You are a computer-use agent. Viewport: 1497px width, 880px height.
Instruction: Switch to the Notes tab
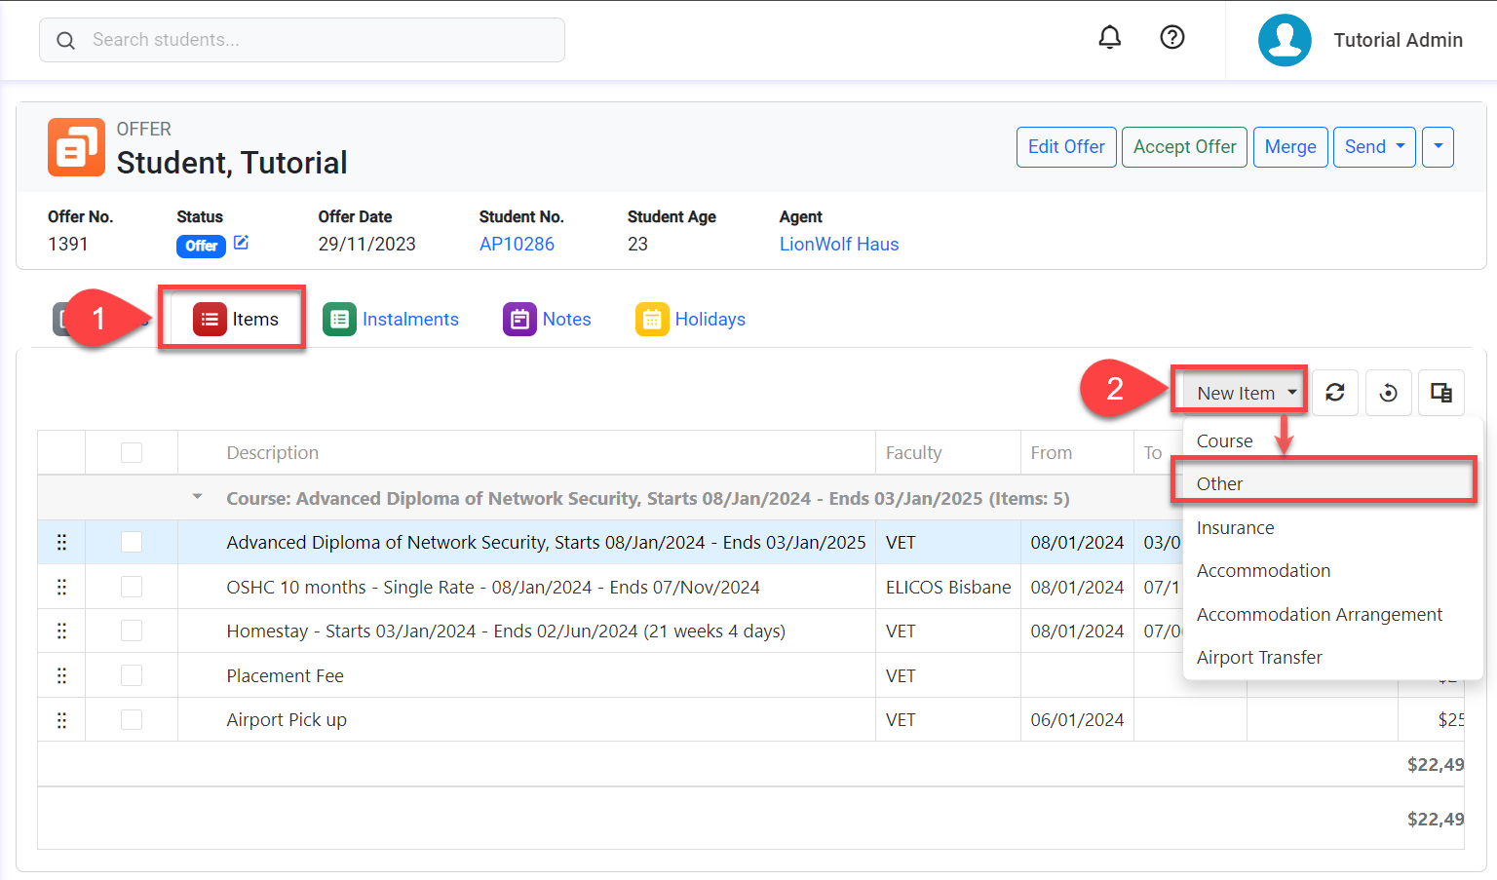click(x=547, y=319)
